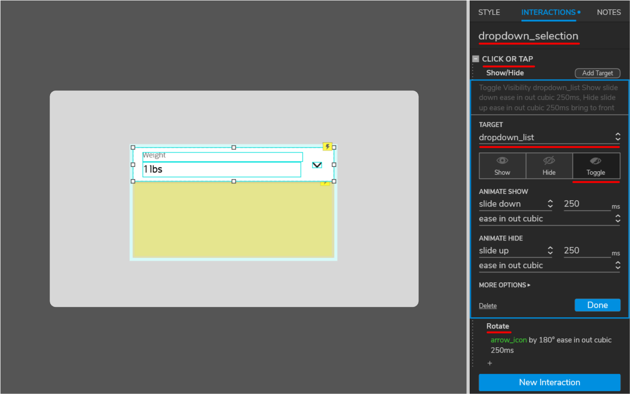Screen dimensions: 630x394
Task: Open the slide down ANIMATE SHOW dropdown
Action: [516, 204]
